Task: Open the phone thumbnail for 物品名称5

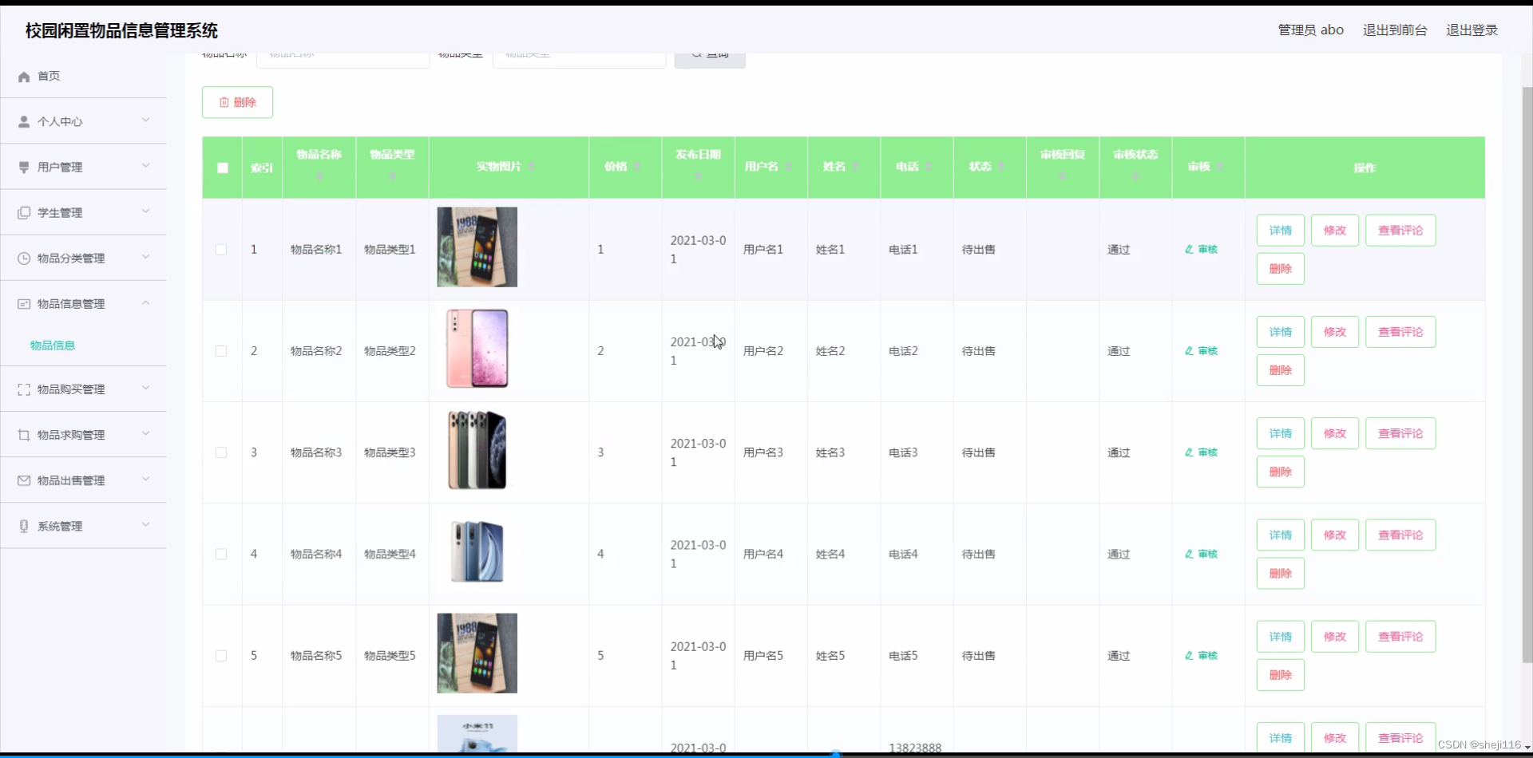Action: coord(477,653)
